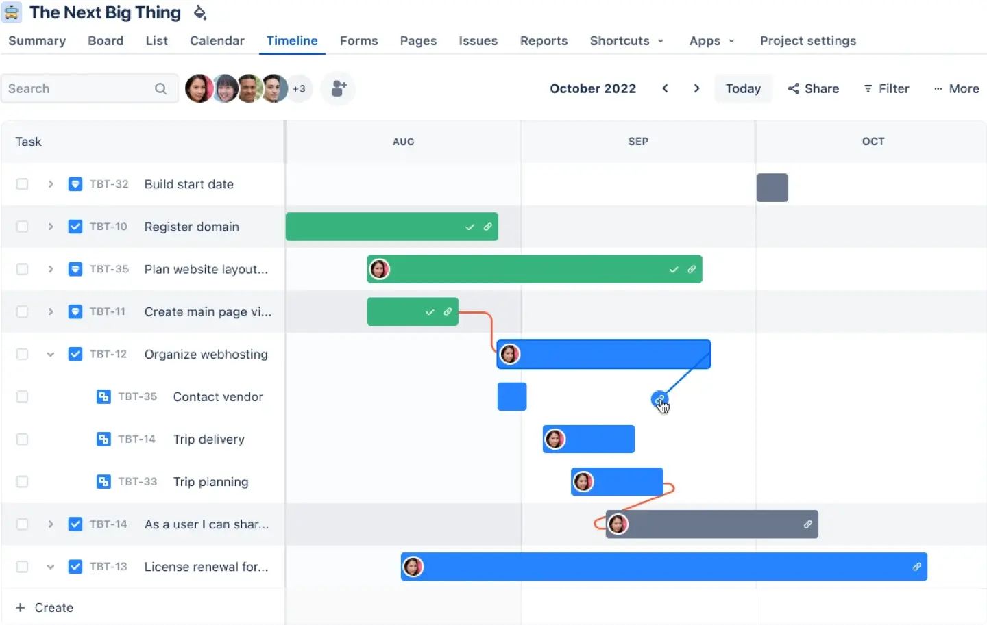This screenshot has height=625, width=987.
Task: Check the checkbox for License renewal row
Action: 22,567
